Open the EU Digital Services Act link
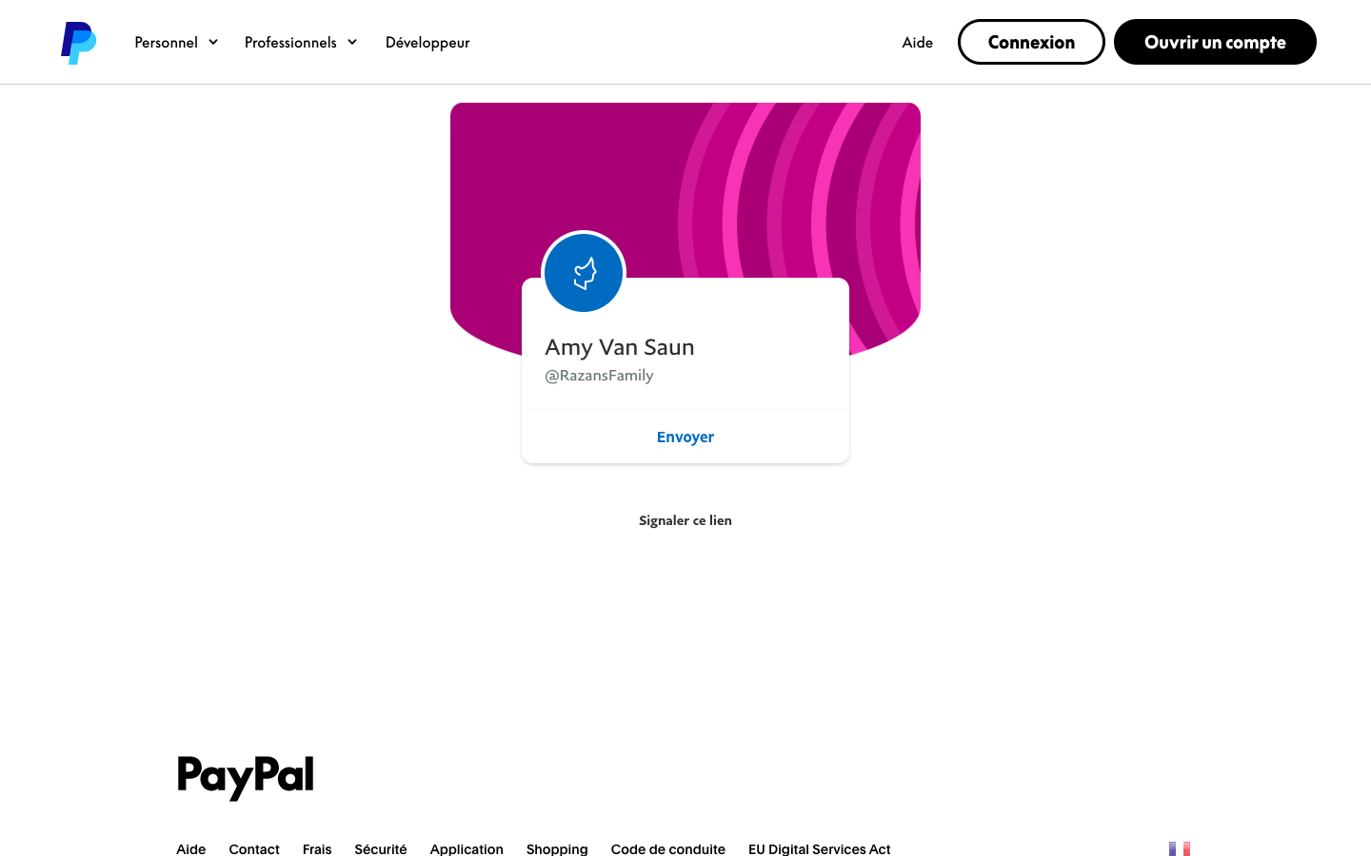 click(x=820, y=848)
